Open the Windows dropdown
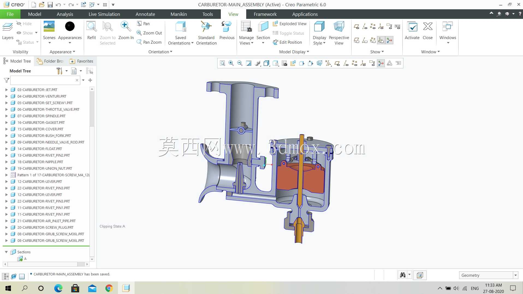The width and height of the screenshot is (523, 294). [448, 33]
